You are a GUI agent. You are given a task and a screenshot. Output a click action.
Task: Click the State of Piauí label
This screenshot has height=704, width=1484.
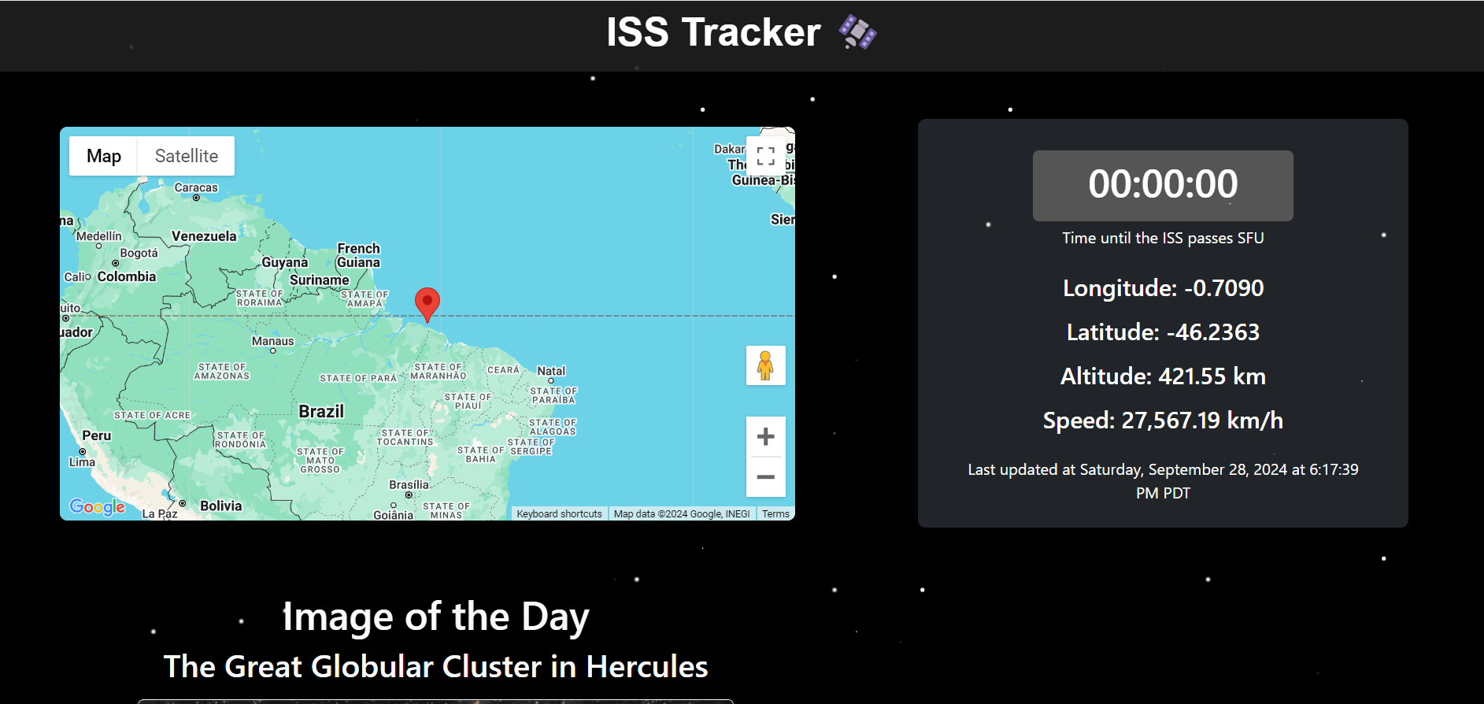[x=468, y=402]
